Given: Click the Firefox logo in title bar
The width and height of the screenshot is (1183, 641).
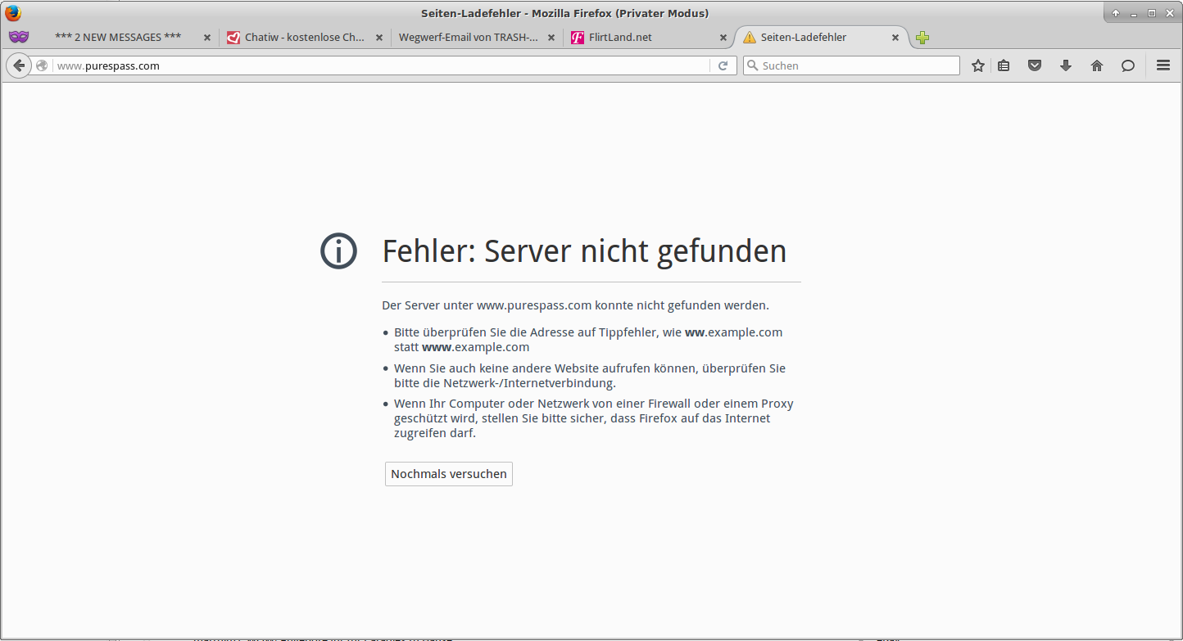Looking at the screenshot, I should click(x=13, y=13).
